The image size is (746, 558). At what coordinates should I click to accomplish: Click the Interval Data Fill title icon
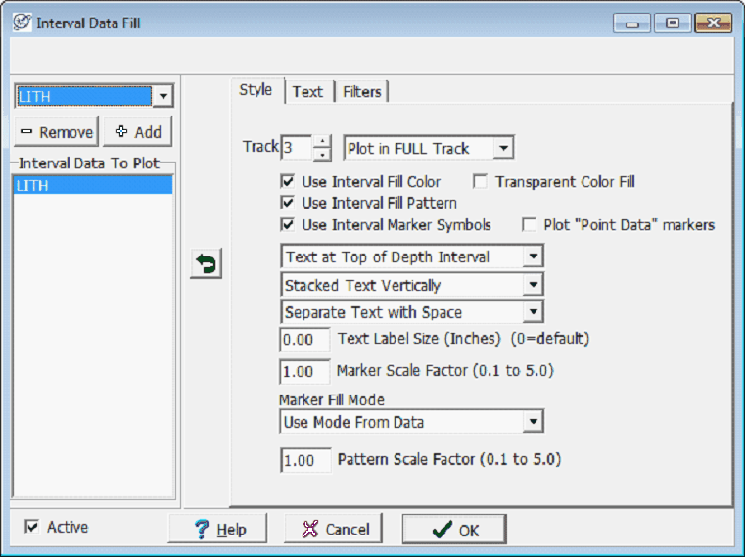click(22, 23)
